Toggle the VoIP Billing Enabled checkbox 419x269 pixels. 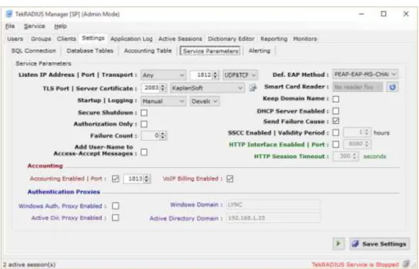(x=230, y=178)
